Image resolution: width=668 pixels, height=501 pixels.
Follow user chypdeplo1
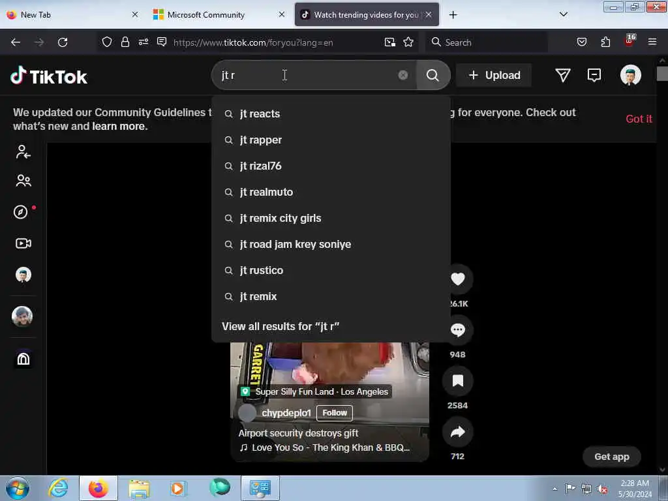coord(335,413)
